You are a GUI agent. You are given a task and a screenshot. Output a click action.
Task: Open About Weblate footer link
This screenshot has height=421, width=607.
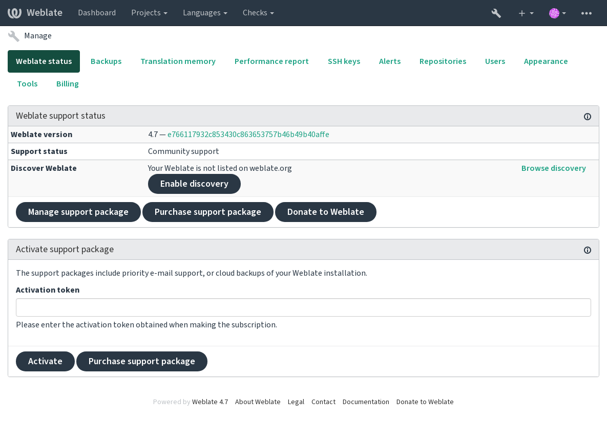(258, 402)
